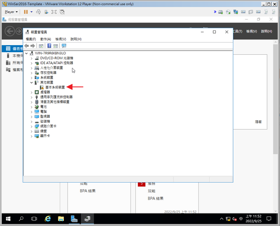Screen dimensions: 280x226
Task: Select 網路介面卡 in the device tree
Action: 48,126
